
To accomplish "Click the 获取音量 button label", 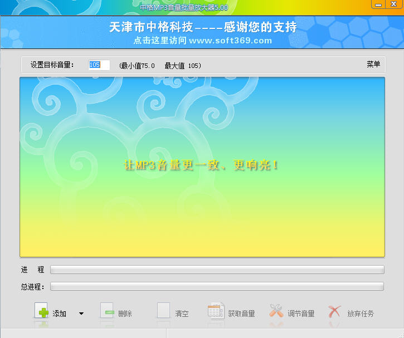I will coord(241,313).
